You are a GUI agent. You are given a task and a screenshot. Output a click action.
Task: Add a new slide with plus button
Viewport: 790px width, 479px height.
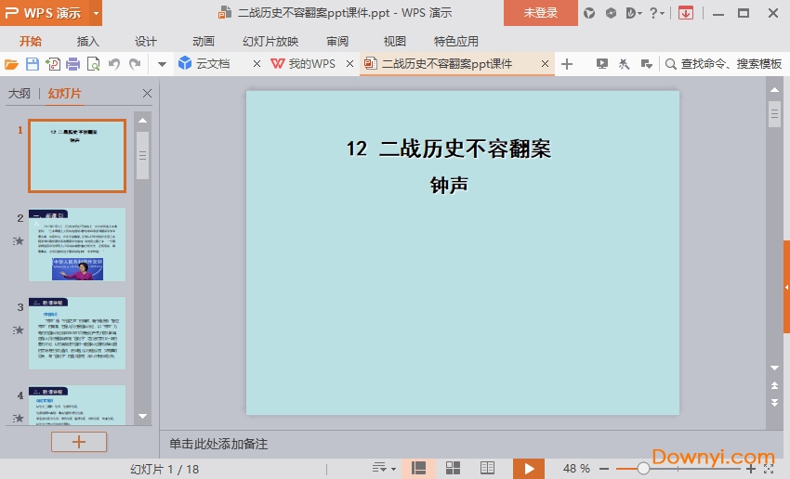click(79, 442)
